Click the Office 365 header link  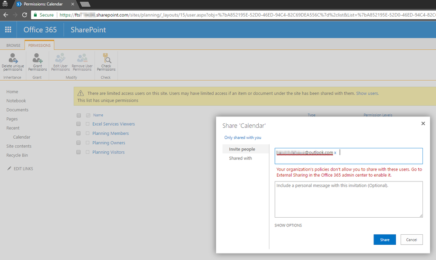pos(40,30)
